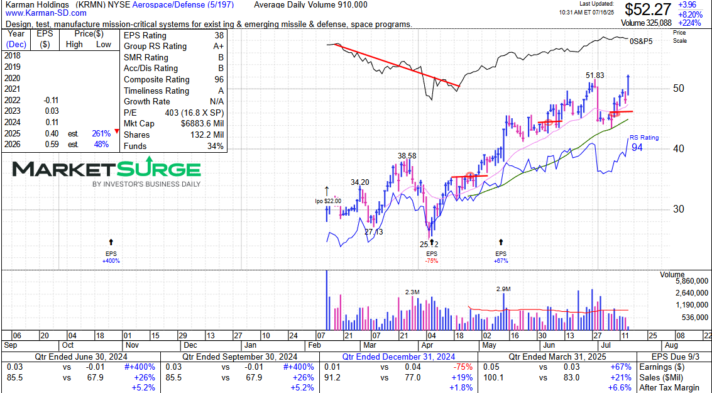712x393 pixels.
Task: Click the Qtr Ended September 30, 2024 header
Action: (x=239, y=356)
